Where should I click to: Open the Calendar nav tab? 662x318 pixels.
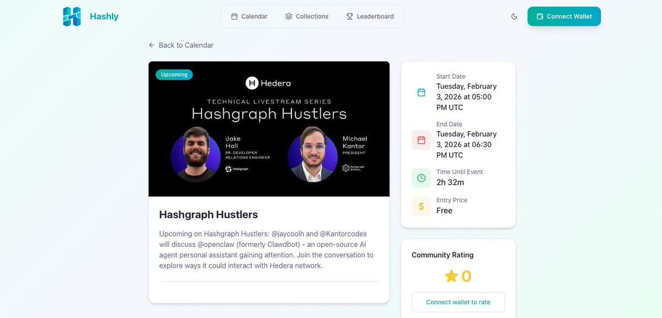pos(249,17)
